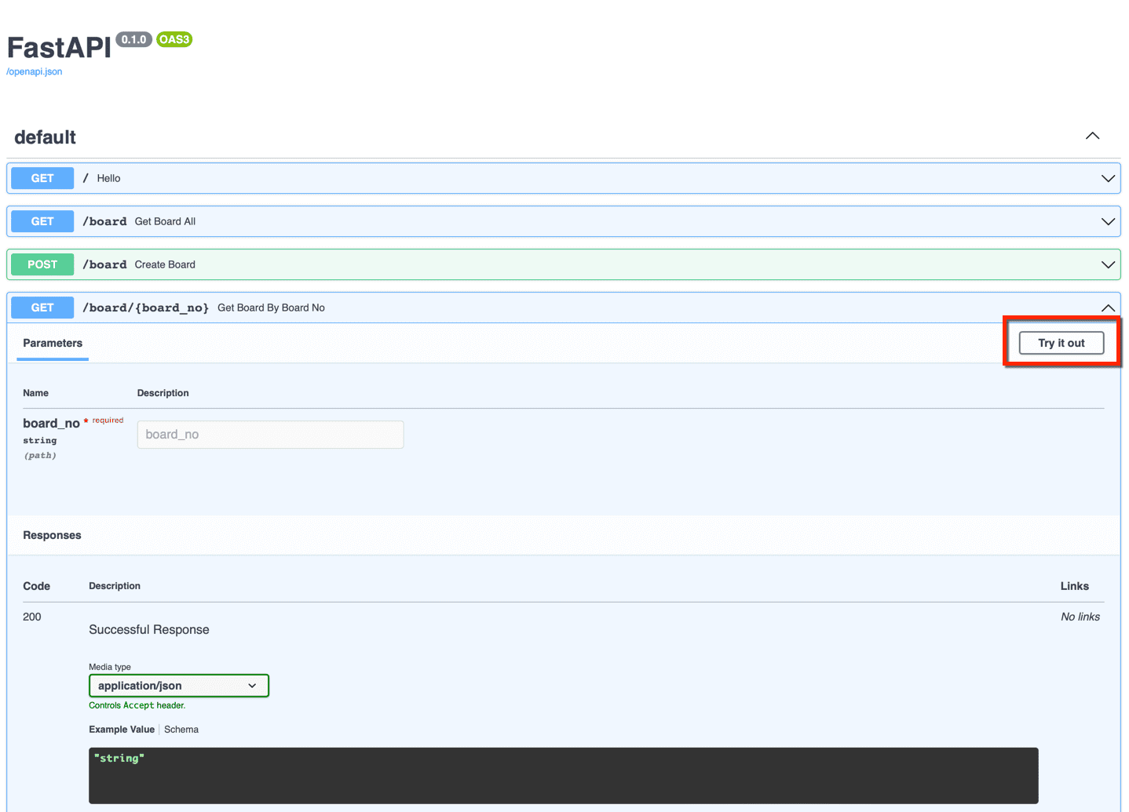The width and height of the screenshot is (1129, 812).
Task: Click the GET badge on Get Board All
Action: click(42, 220)
